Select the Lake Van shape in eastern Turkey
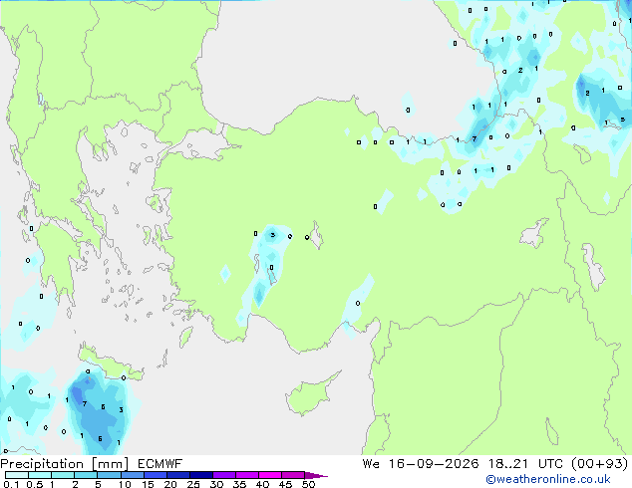 [x=534, y=233]
